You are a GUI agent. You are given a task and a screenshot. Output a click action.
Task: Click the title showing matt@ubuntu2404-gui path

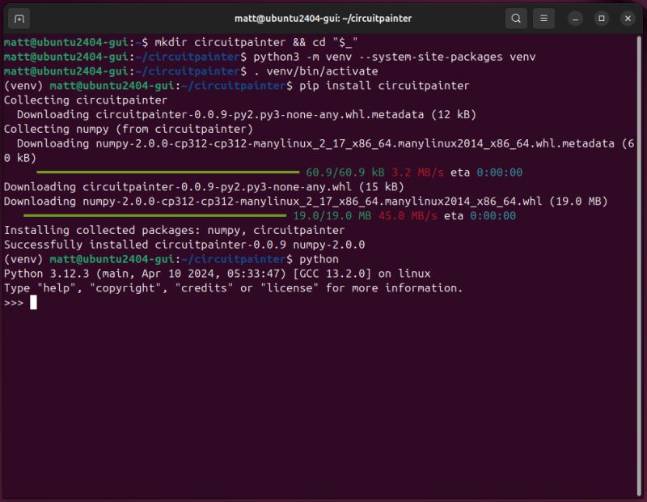point(323,18)
